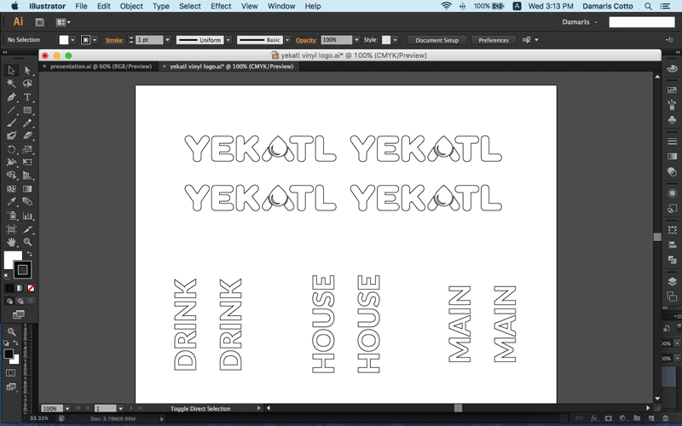
Task: Select the Blob Brush tool
Action: 11,135
